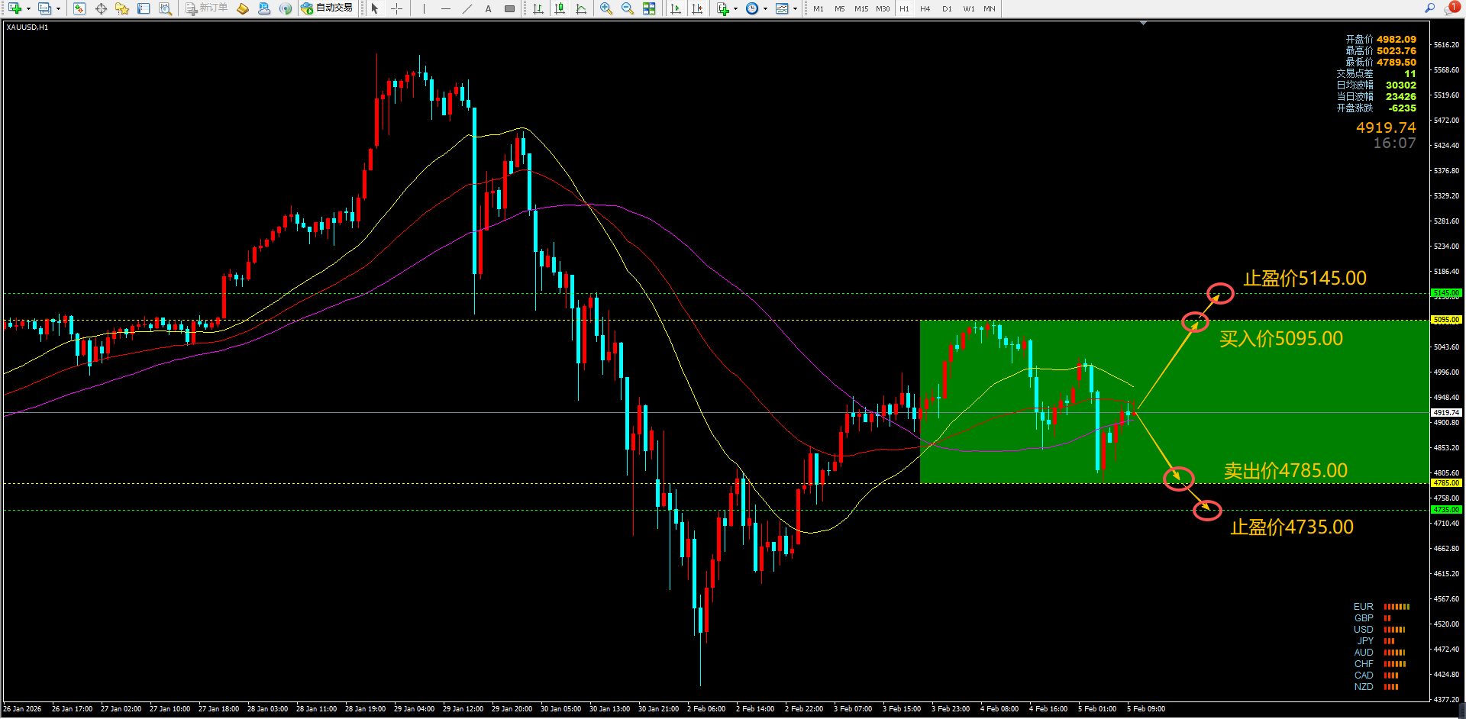The height and width of the screenshot is (719, 1466).
Task: Click the zoom in magnifier icon
Action: [605, 8]
